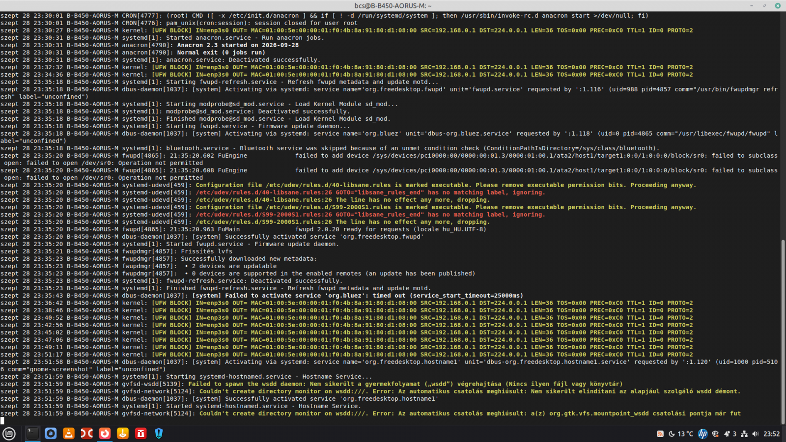Open the RSS feed tray indicator
This screenshot has width=786, height=442.
point(660,434)
